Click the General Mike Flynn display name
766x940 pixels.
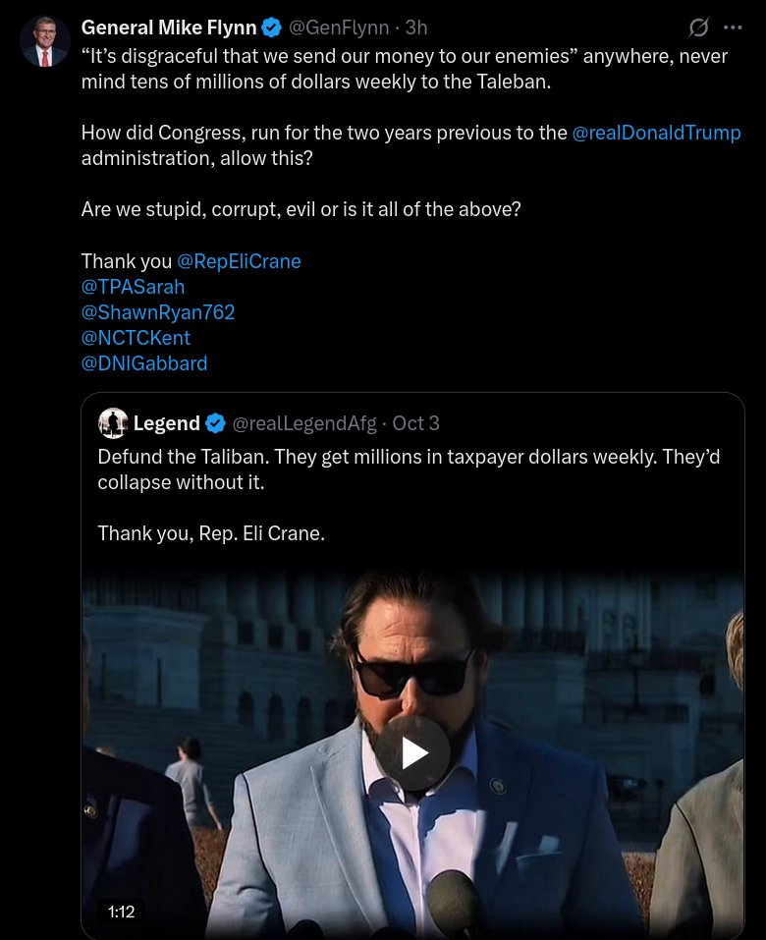[169, 28]
